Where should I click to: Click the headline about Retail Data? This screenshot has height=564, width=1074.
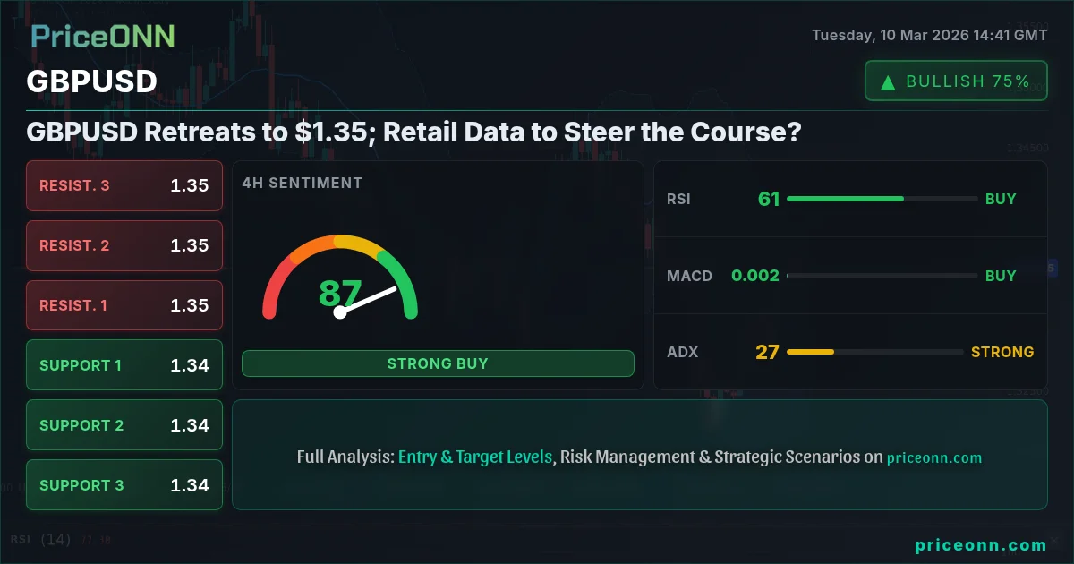(x=413, y=132)
